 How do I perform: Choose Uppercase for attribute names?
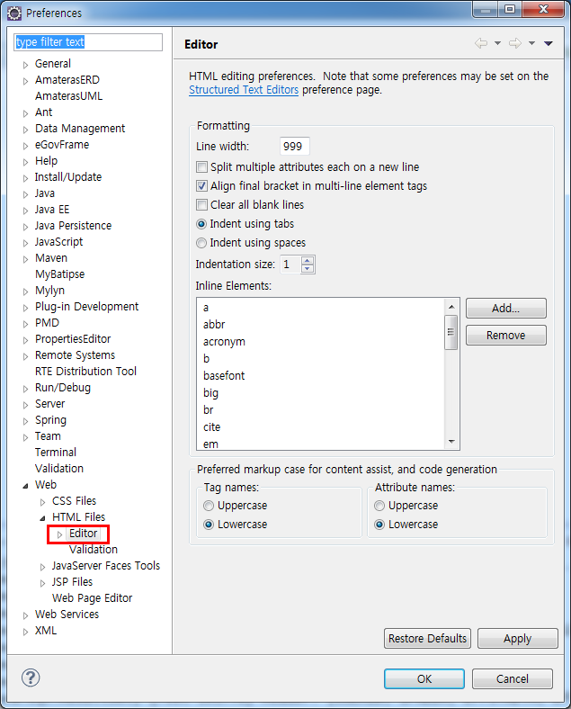(379, 506)
